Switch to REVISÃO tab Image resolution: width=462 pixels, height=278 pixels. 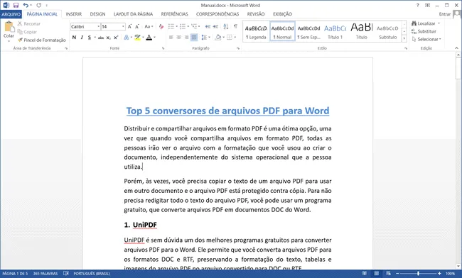(256, 14)
